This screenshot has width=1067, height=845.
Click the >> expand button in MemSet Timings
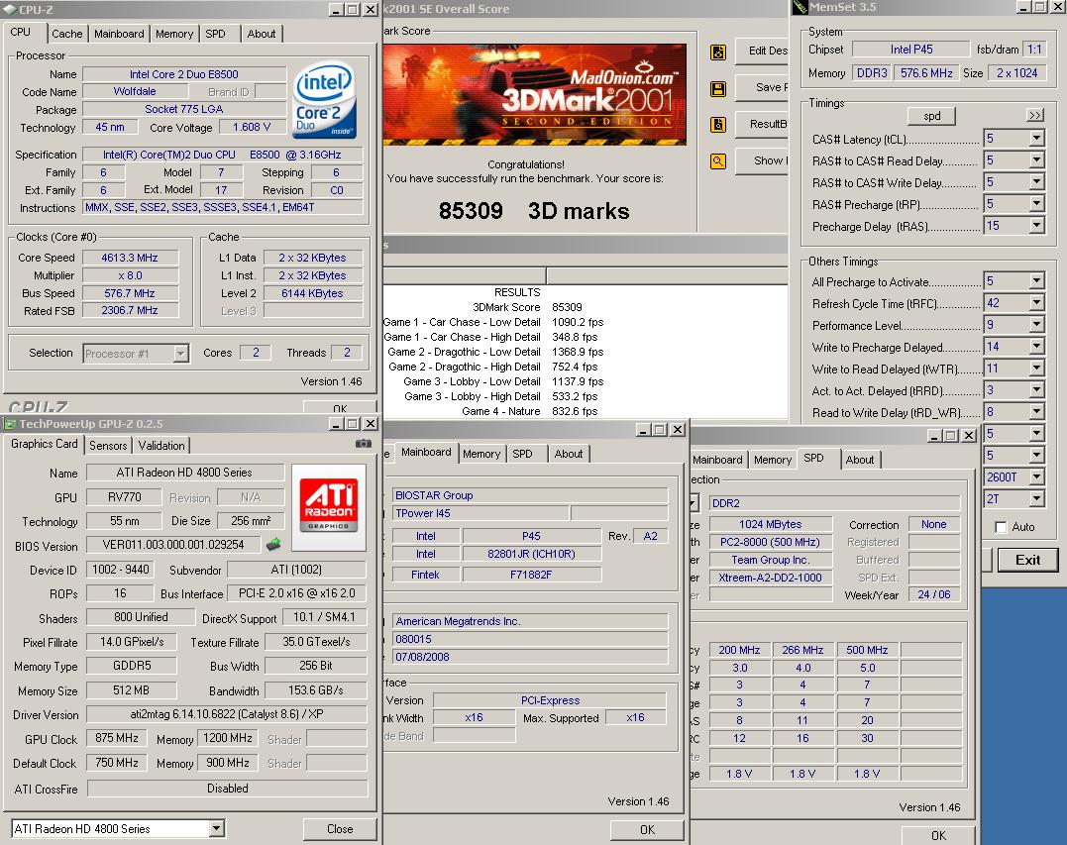(x=1035, y=116)
